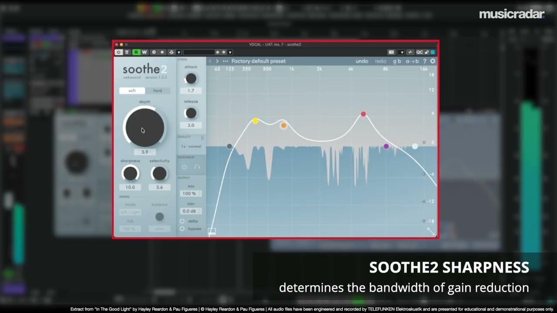The image size is (557, 313).
Task: Click the camera snapshot icon in the host bar
Action: click(391, 52)
